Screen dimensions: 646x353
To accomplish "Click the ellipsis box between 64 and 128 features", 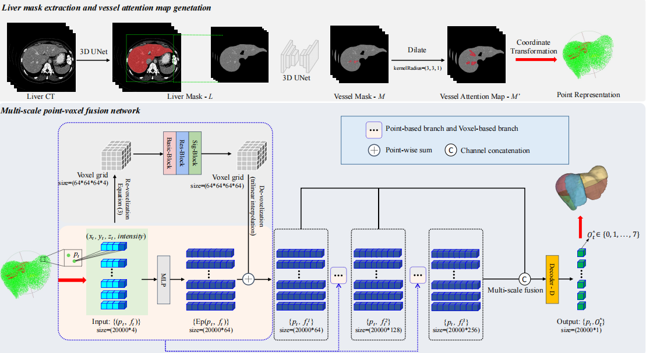I will [x=338, y=274].
